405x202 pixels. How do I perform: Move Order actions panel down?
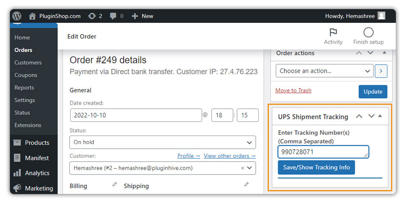tap(370, 53)
